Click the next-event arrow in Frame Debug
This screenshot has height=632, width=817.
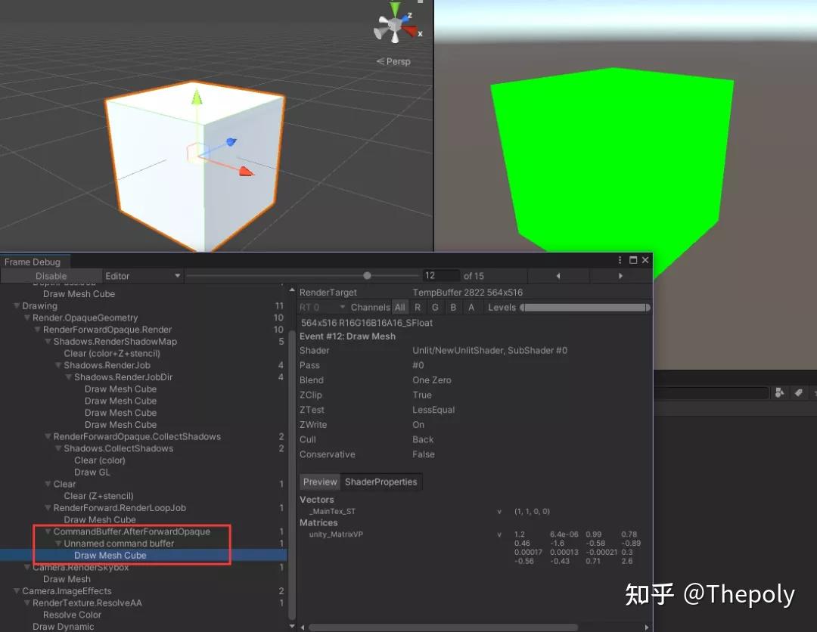click(x=619, y=275)
